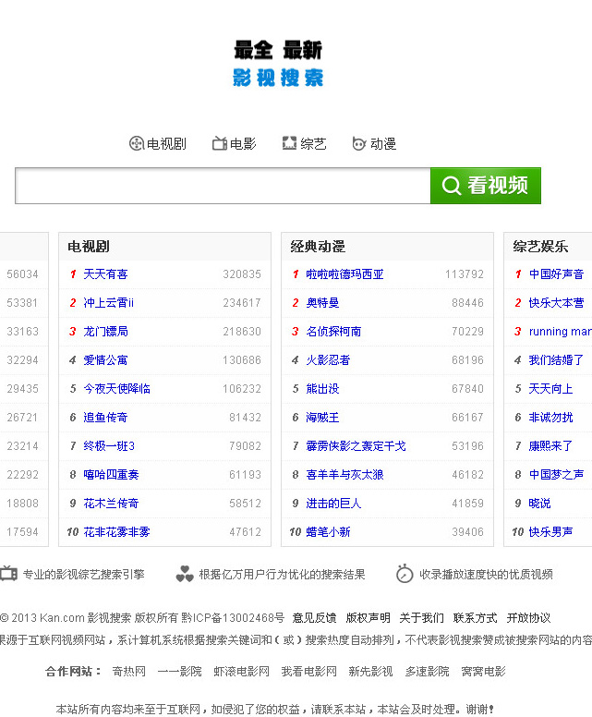Screen dimensions: 592x717
Task: Click the 经典动漫 list header
Action: pos(318,247)
